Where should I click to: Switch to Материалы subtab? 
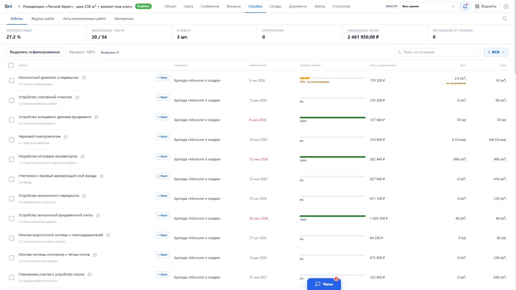click(x=124, y=19)
